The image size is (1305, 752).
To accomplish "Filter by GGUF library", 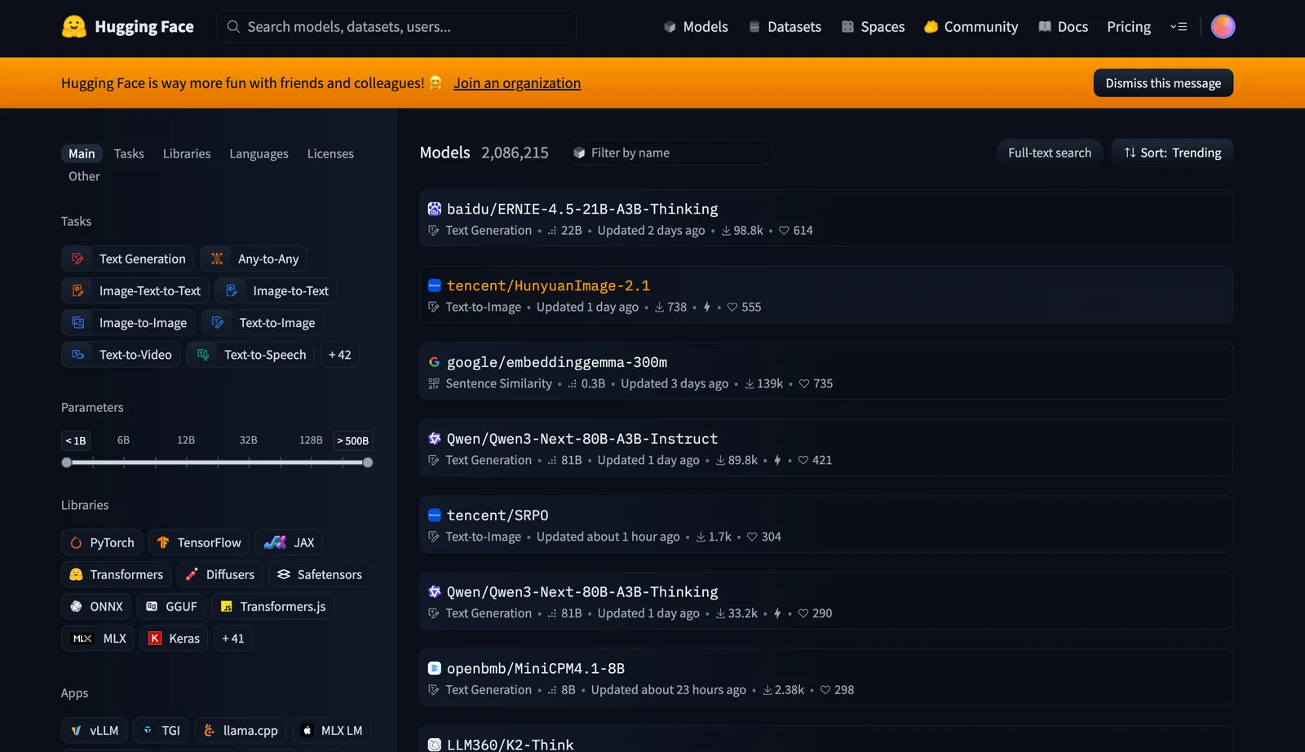I will click(171, 607).
